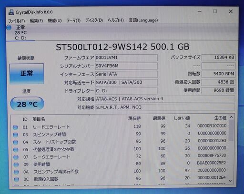Image resolution: width=244 pixels, height=194 pixels.
Task: Click status icon for 09 使用時間 row
Action: (16, 165)
